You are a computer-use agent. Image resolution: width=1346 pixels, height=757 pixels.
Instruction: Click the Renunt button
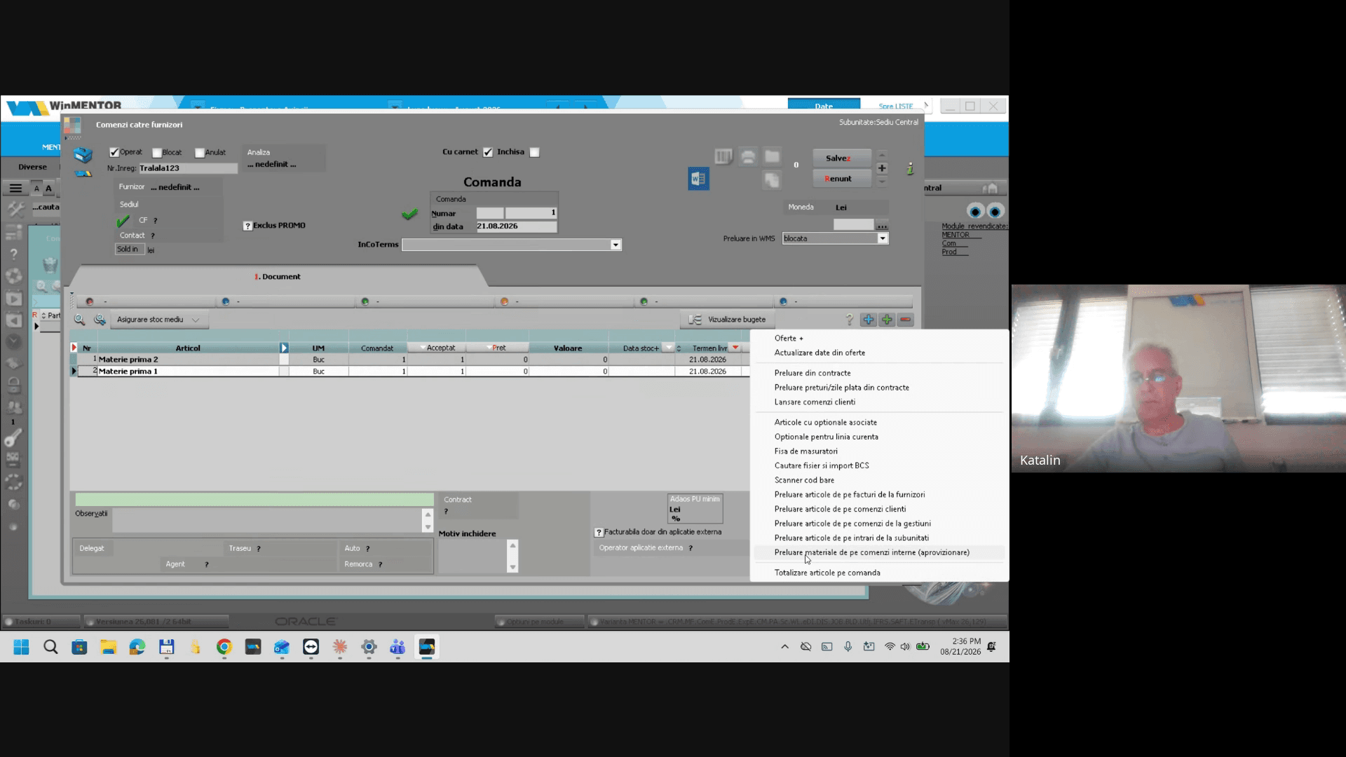842,179
